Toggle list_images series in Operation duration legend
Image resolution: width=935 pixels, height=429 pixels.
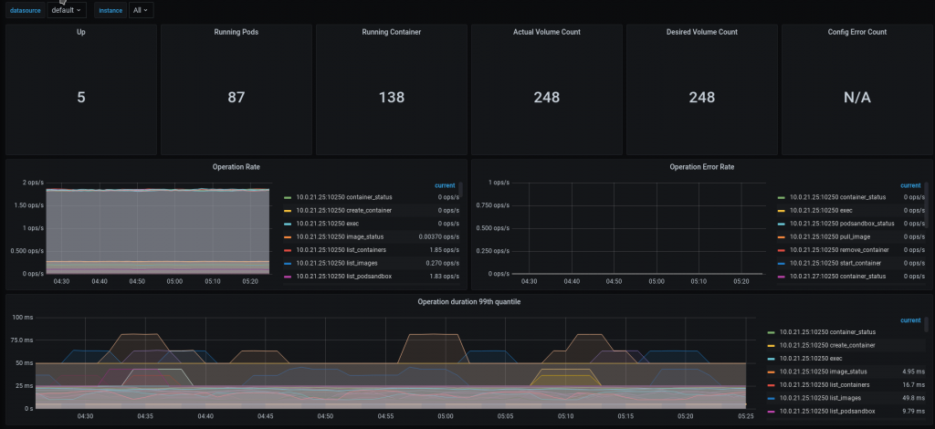(x=820, y=398)
